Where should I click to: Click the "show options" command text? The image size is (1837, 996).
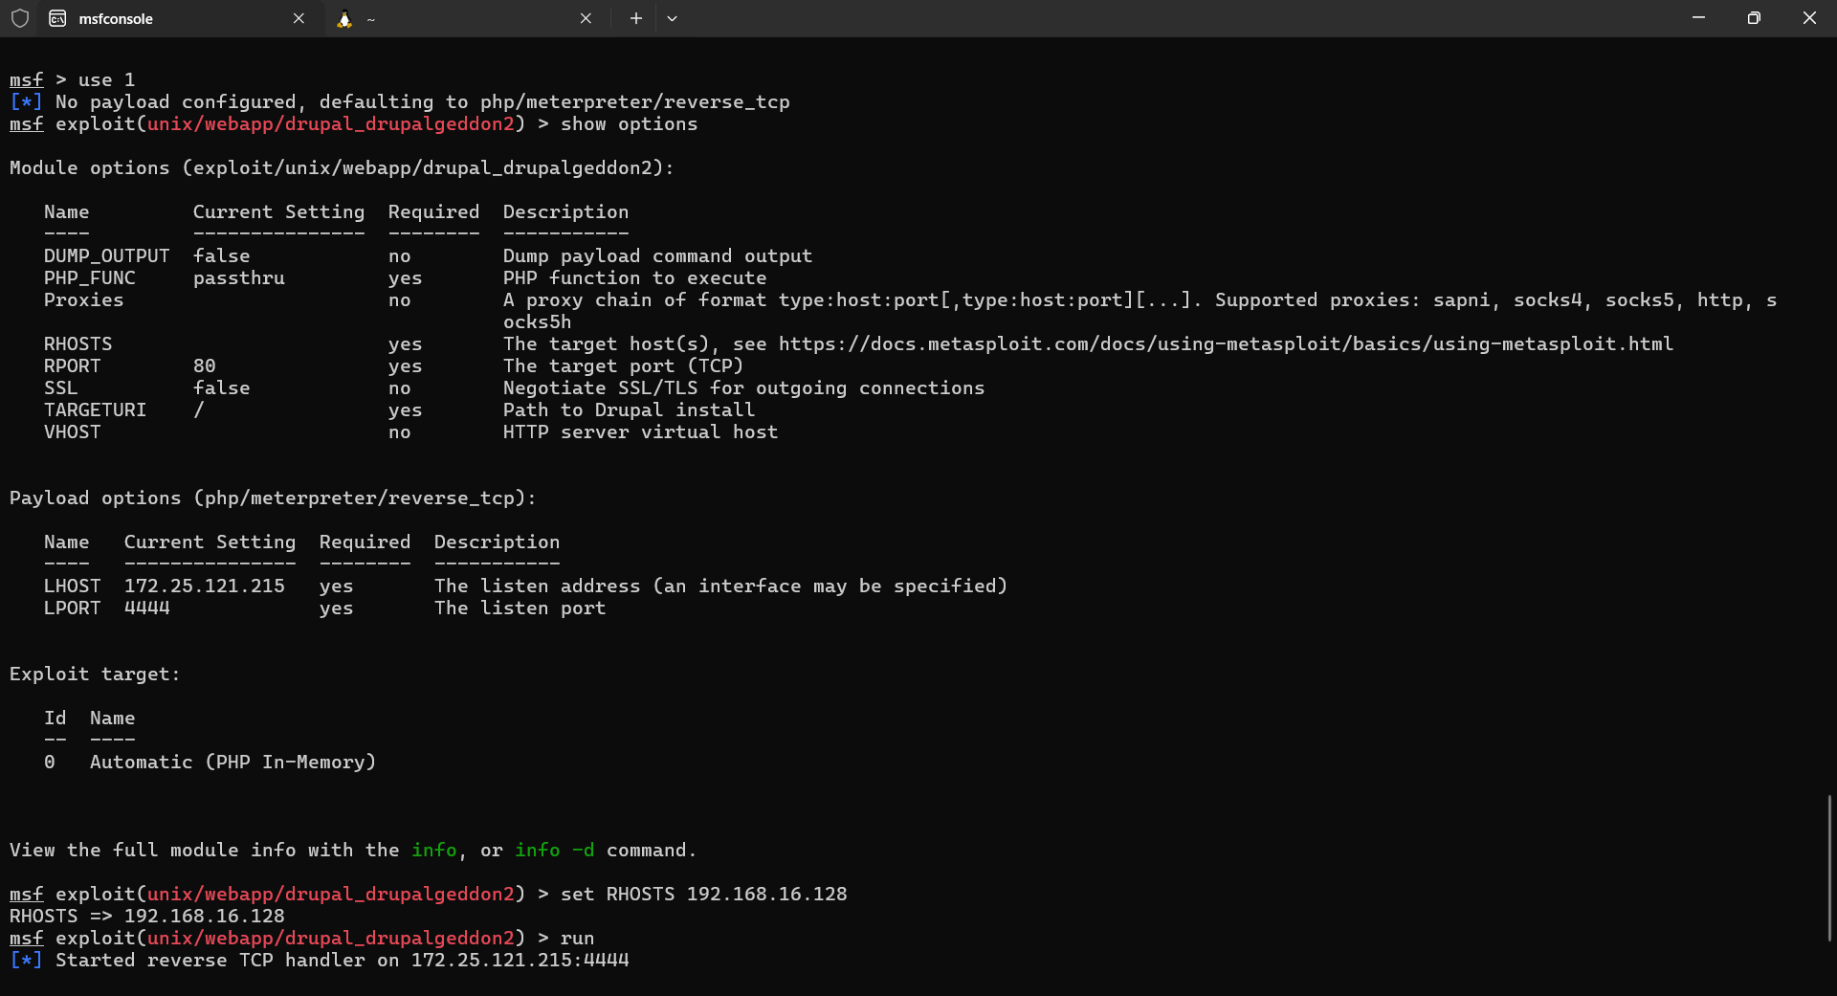[x=629, y=123]
